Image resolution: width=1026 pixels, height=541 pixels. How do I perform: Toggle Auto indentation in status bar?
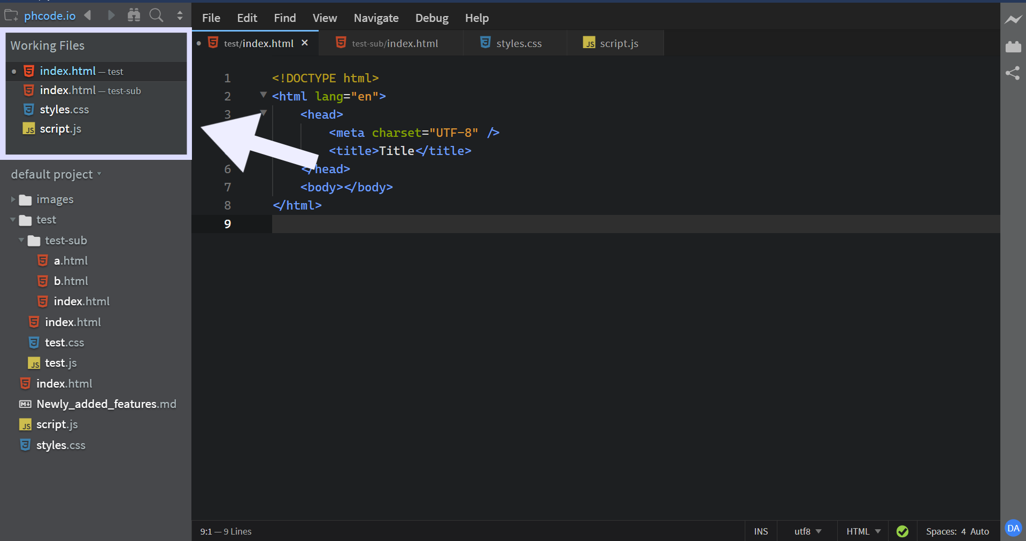tap(979, 531)
